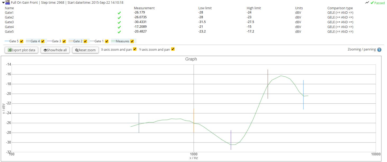Click the measurement value -17.2089
Screen dimensions: 387x162
140,27
